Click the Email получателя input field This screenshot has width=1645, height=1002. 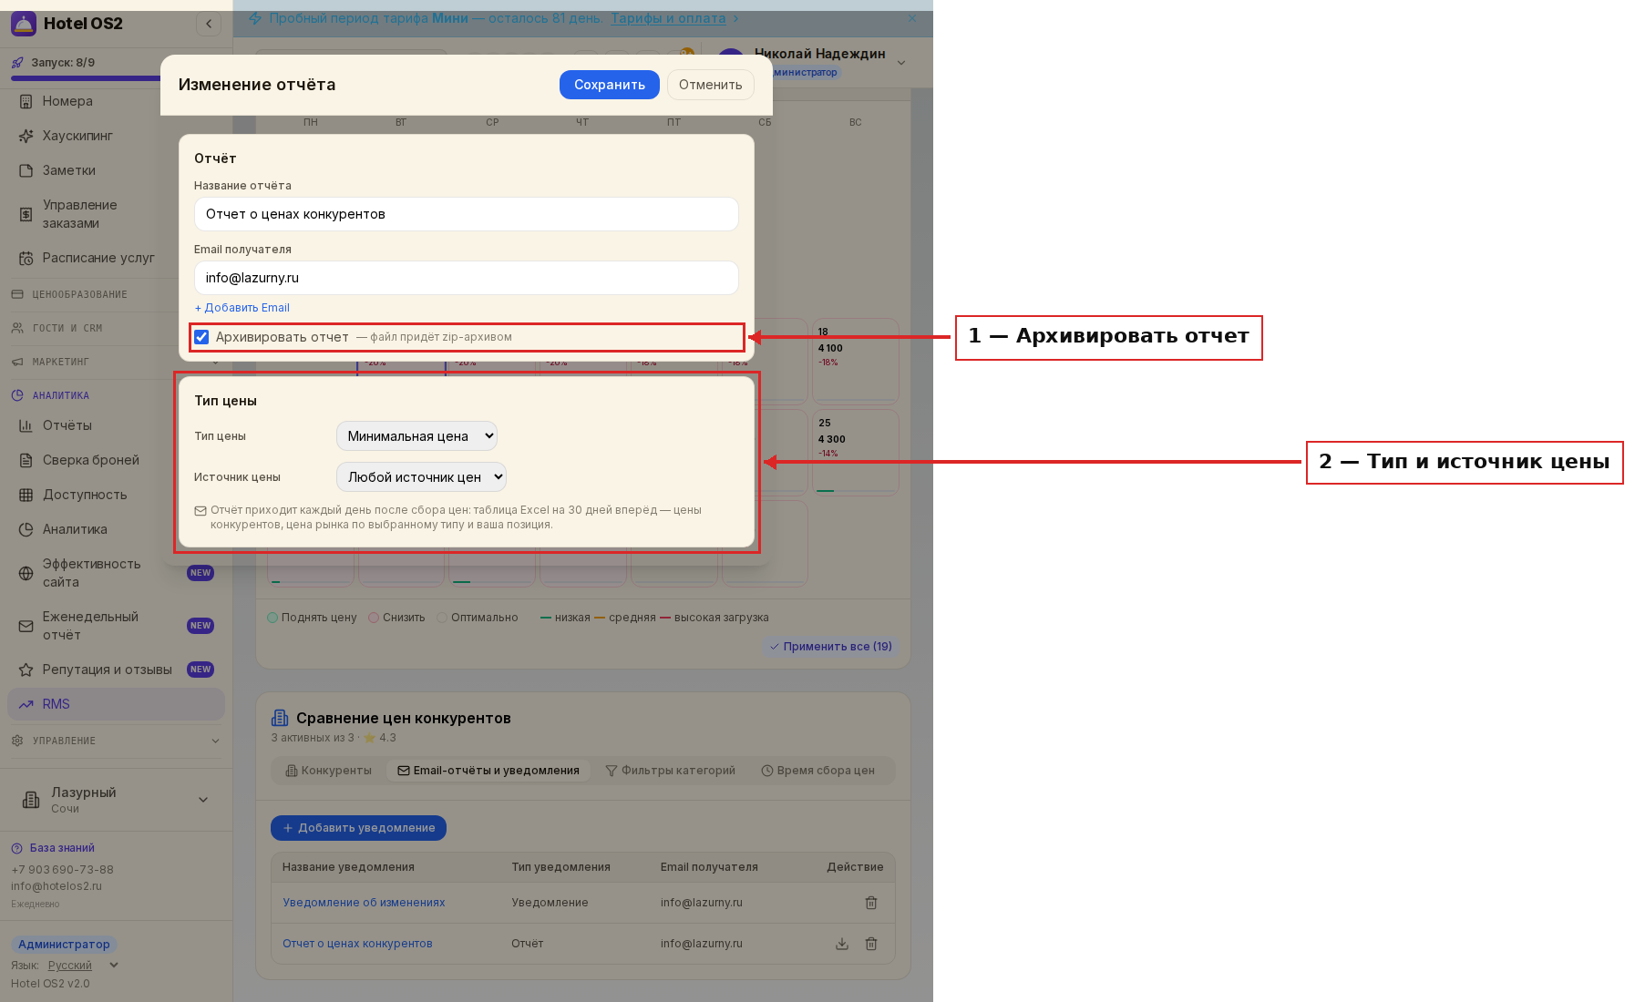[x=466, y=278]
